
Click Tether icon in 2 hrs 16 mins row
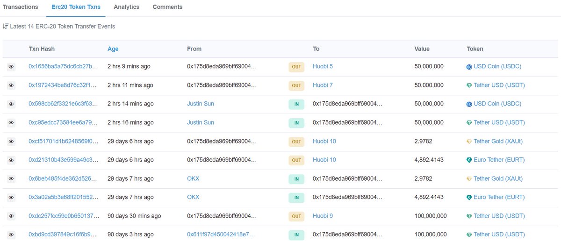pos(469,123)
